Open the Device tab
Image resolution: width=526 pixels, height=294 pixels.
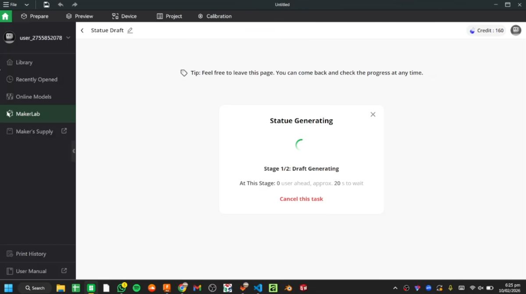coord(124,16)
